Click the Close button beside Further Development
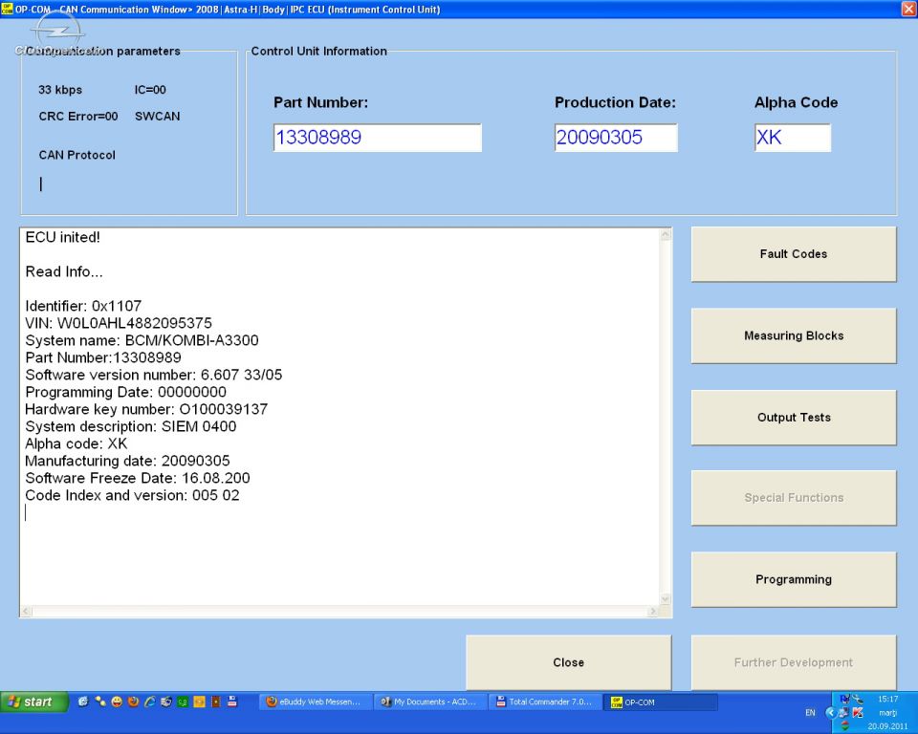This screenshot has width=918, height=734. click(568, 662)
